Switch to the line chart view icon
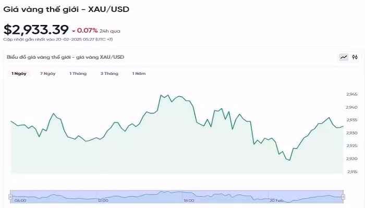 (344, 57)
